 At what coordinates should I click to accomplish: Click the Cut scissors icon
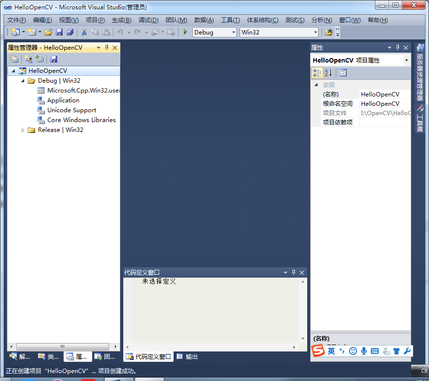(84, 32)
